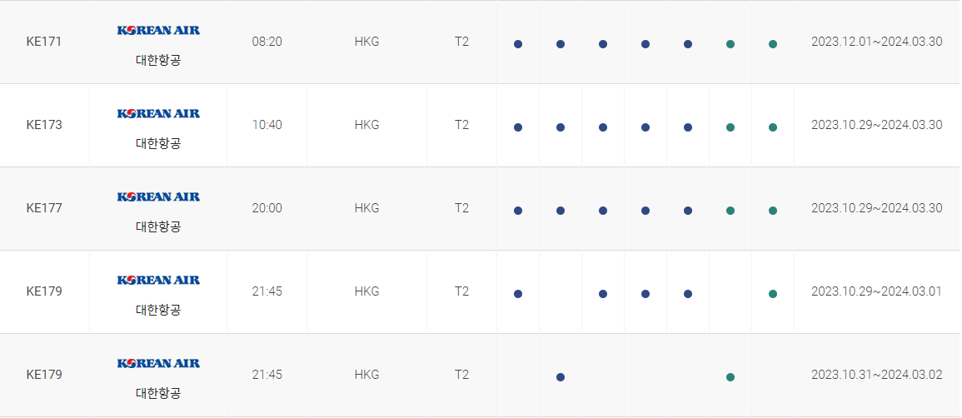
Task: Click 대한항공 label in the KE173 row
Action: point(158,143)
